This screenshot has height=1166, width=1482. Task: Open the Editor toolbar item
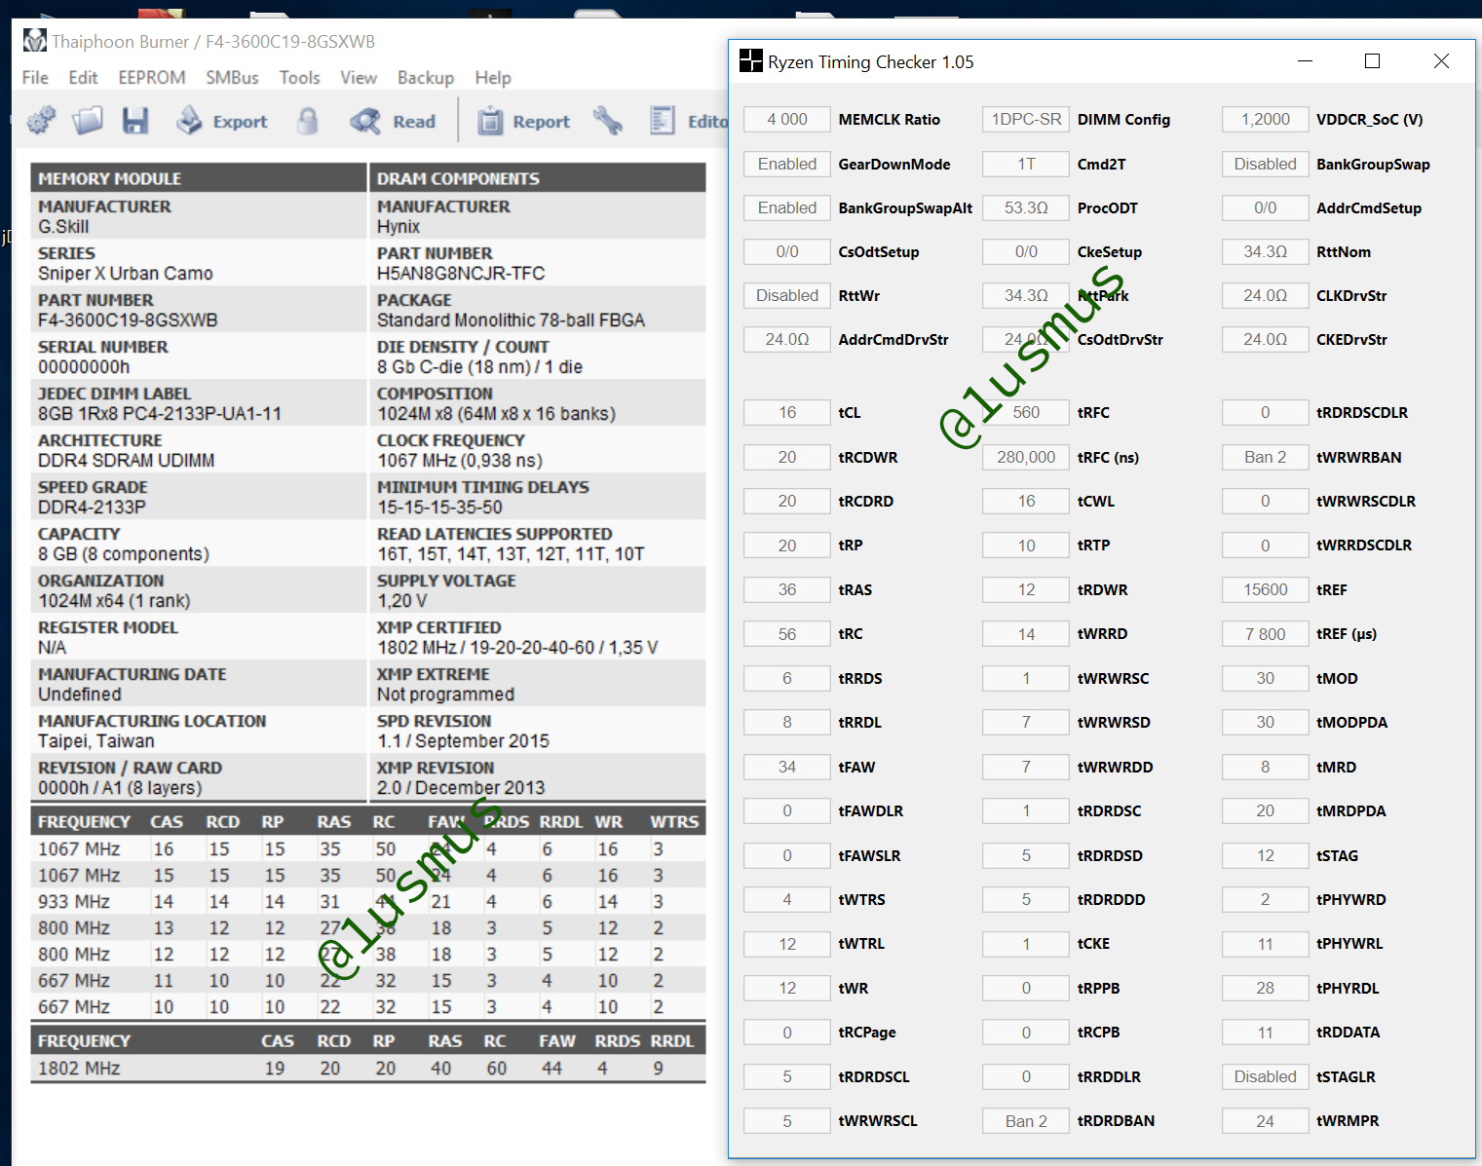(688, 121)
